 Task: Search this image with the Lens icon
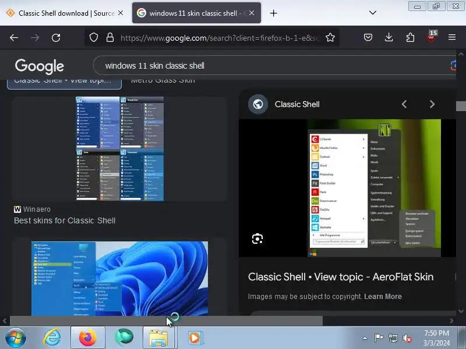[x=257, y=238]
